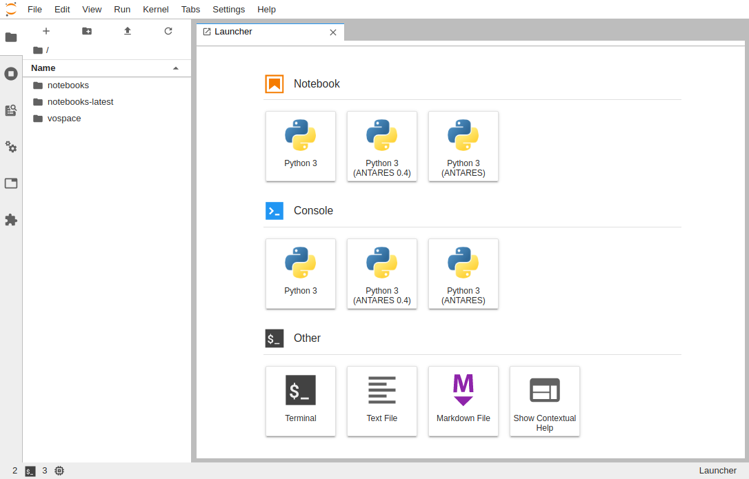Refresh the file list
This screenshot has height=479, width=749.
coord(168,31)
